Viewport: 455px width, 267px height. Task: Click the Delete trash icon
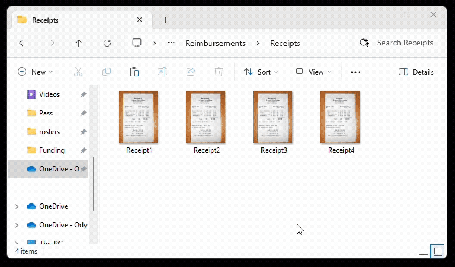[219, 72]
